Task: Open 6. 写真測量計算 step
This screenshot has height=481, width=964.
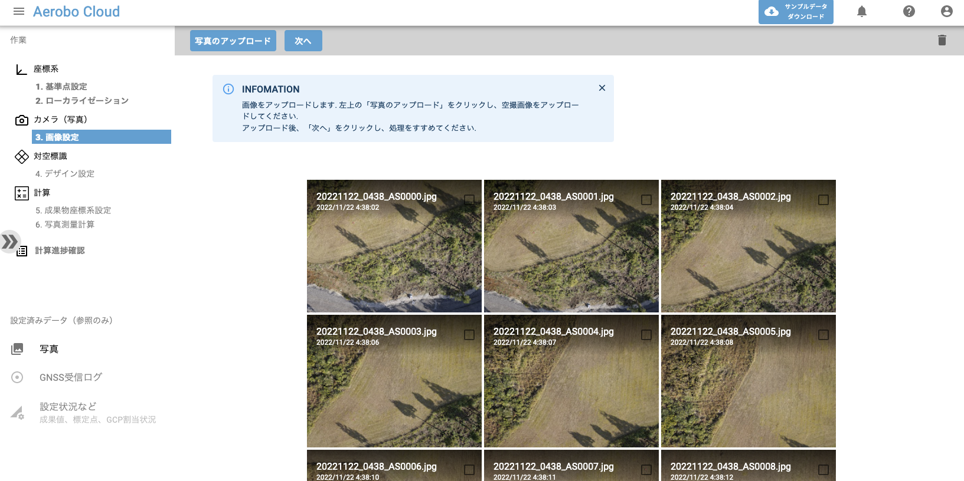Action: tap(65, 225)
